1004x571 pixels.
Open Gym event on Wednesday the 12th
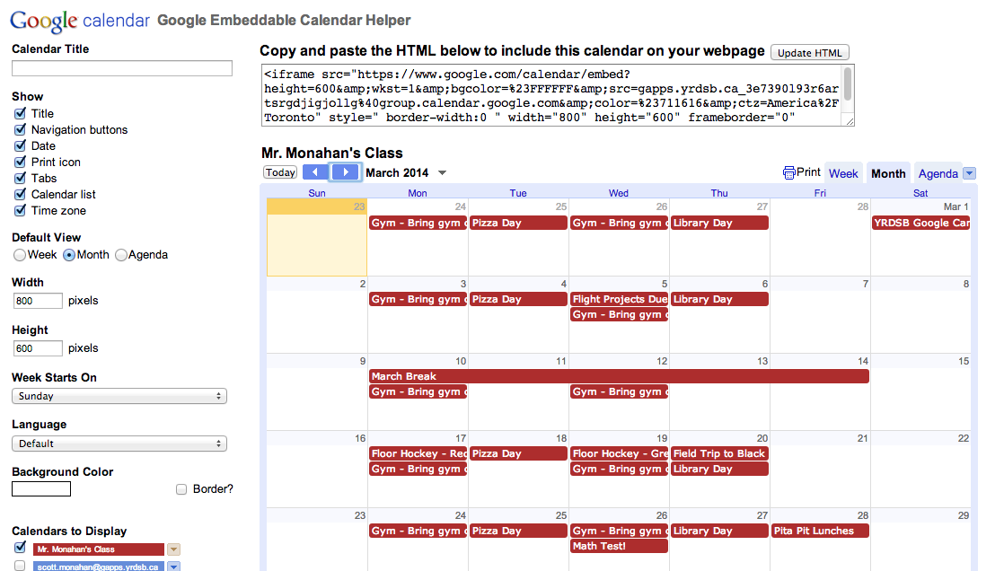pyautogui.click(x=619, y=391)
